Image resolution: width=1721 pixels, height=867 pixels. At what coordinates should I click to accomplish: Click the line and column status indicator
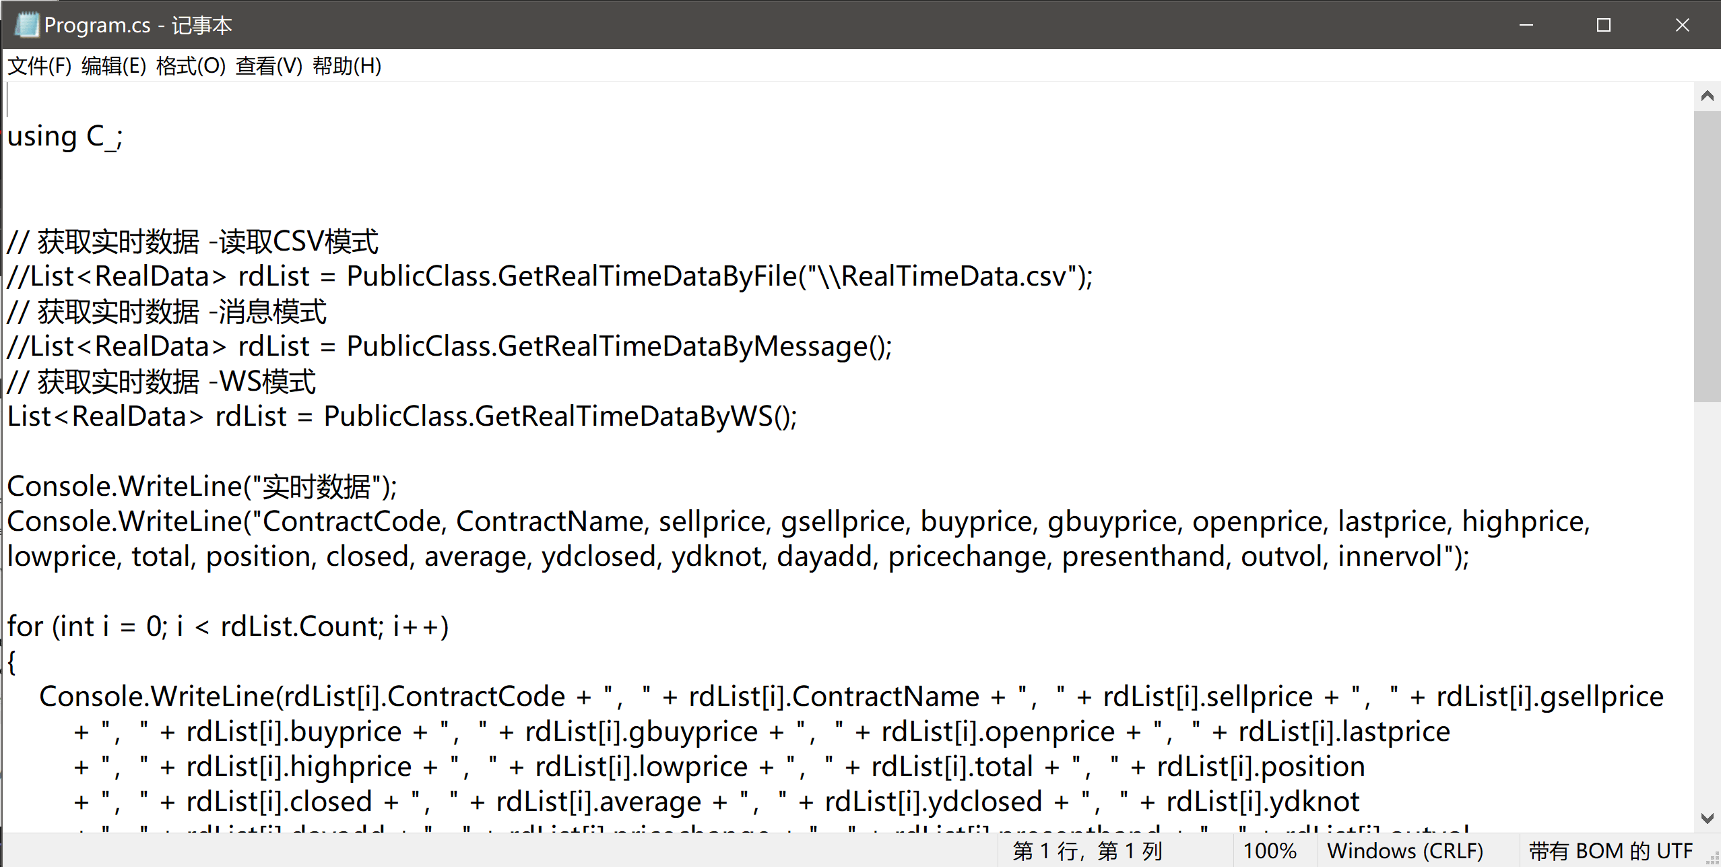(1087, 851)
